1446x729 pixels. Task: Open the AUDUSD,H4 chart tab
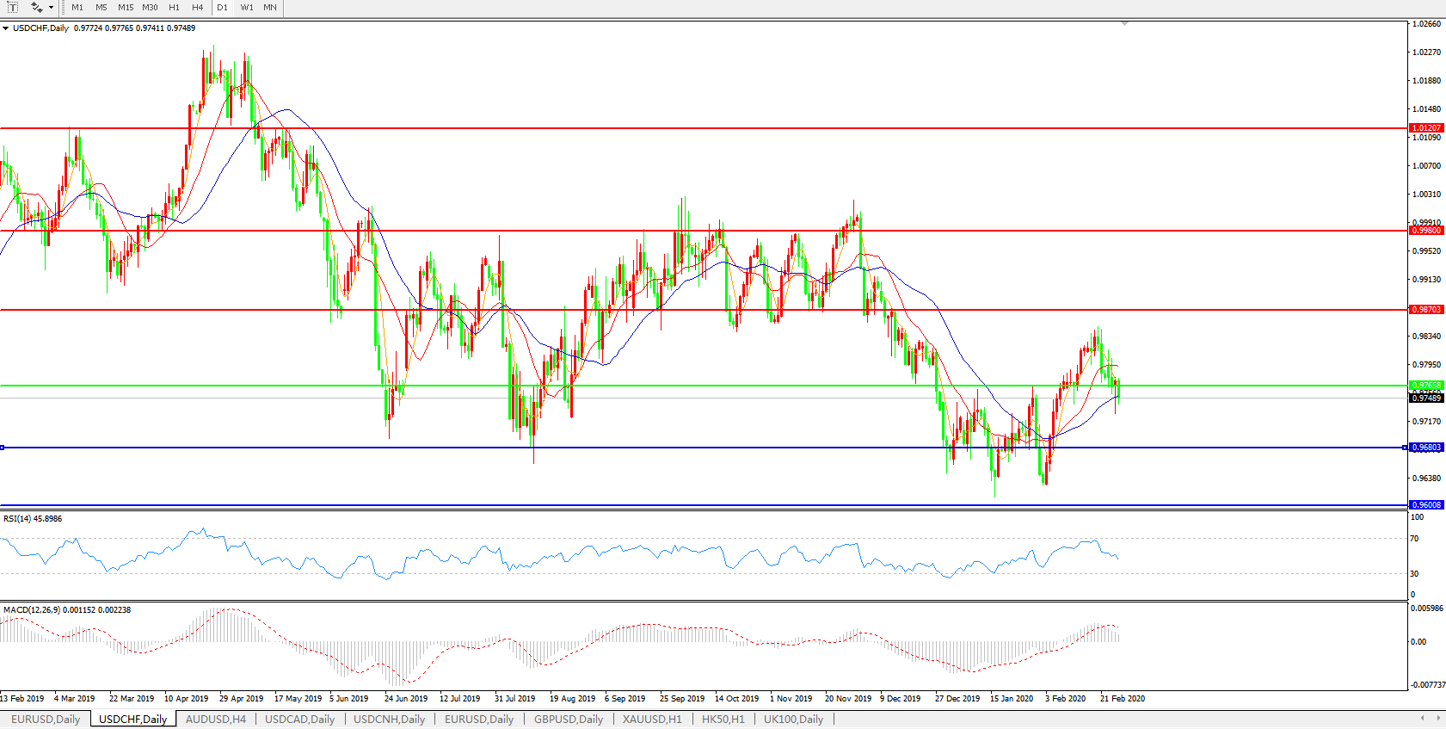[216, 719]
